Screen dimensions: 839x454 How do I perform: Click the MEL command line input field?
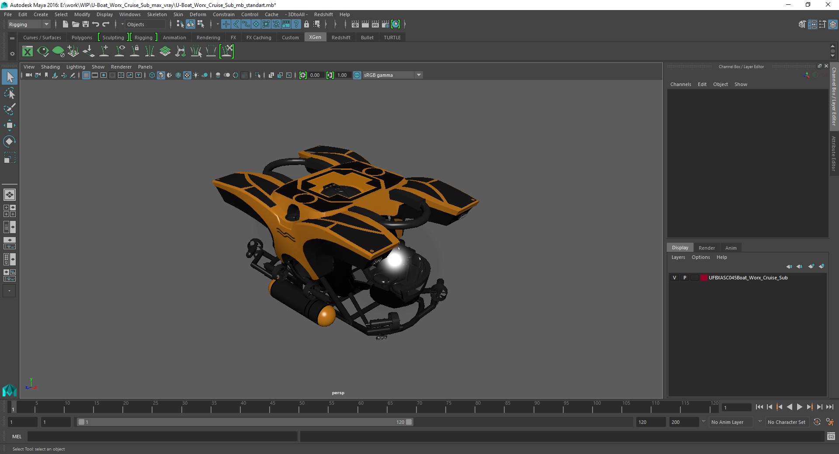click(x=163, y=437)
